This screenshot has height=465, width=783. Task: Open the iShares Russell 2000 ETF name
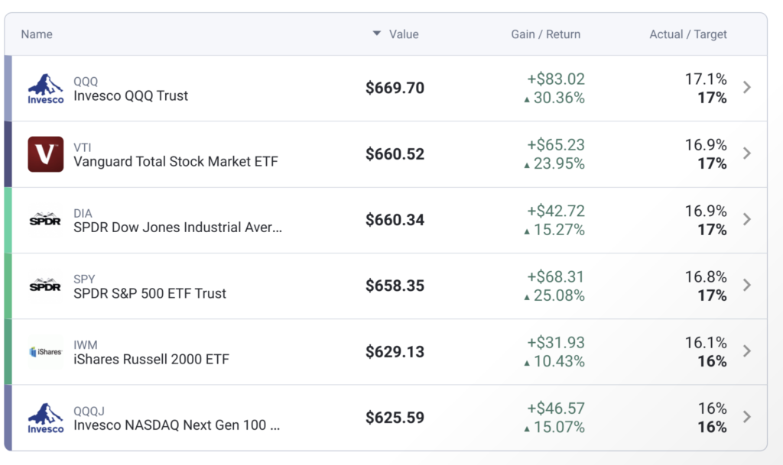click(x=151, y=360)
